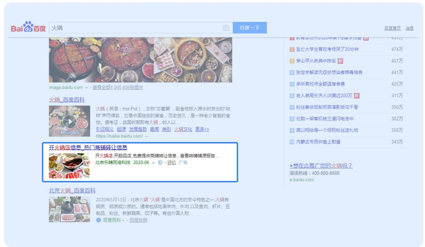Open 起源 sublink
Screen dimensions: 425x247
(121, 129)
